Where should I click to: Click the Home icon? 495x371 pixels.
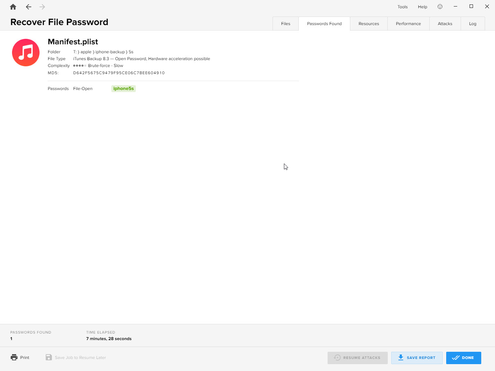pos(13,7)
